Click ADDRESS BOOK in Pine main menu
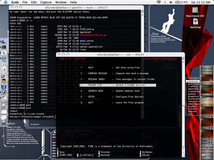The width and height of the screenshot is (214, 160). coord(96,91)
